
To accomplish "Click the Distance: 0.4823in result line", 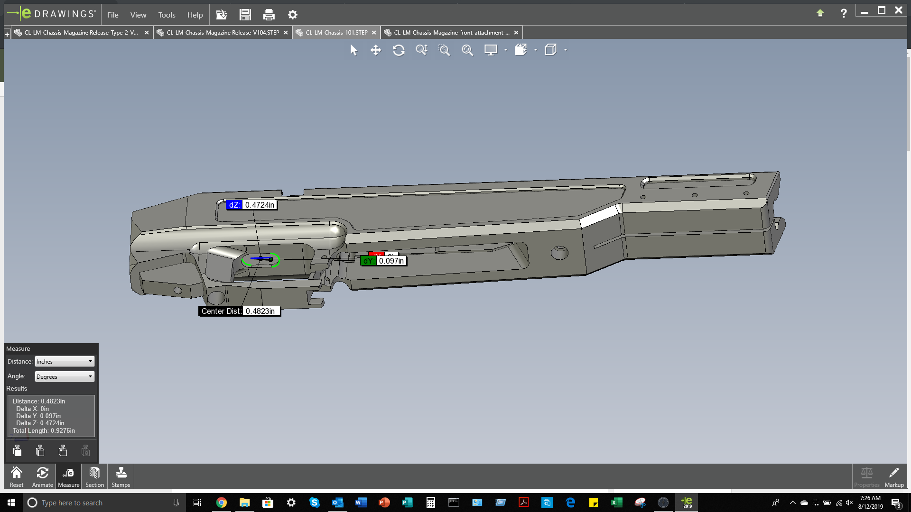I will tap(39, 401).
